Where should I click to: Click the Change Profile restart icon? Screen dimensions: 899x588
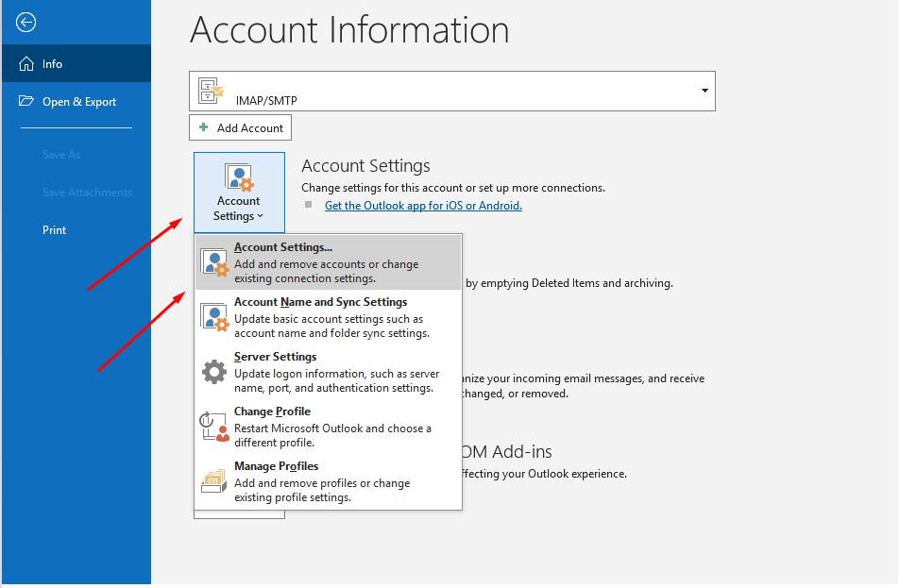click(x=214, y=427)
